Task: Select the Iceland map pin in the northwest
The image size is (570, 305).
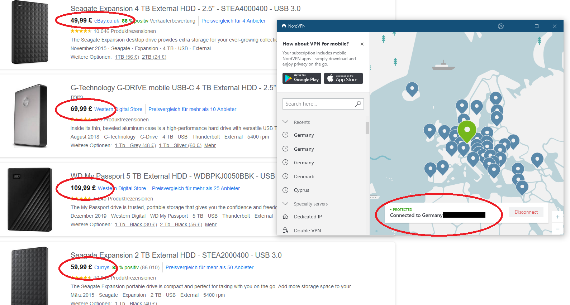Action: (412, 89)
